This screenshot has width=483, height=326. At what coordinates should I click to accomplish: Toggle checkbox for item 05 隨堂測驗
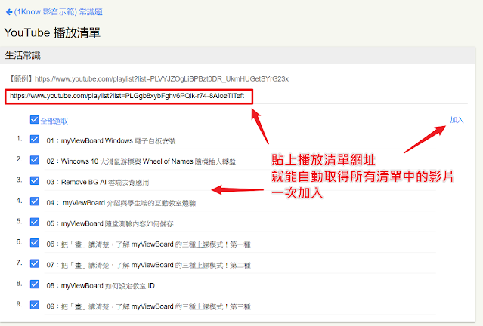click(x=34, y=222)
